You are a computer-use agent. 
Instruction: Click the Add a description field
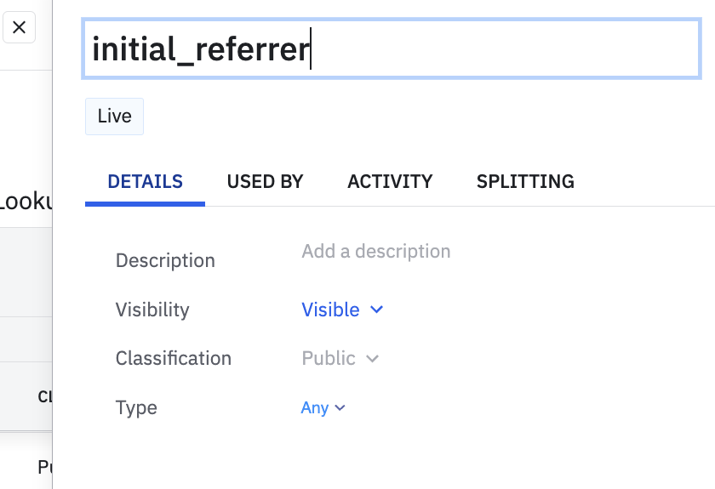(375, 252)
